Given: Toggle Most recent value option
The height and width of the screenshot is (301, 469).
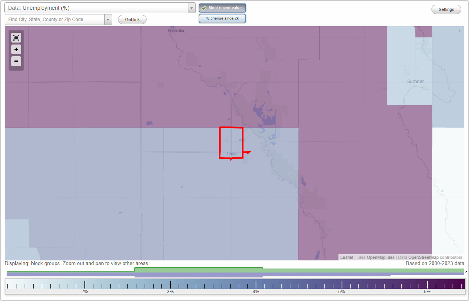Looking at the screenshot, I should [x=222, y=8].
